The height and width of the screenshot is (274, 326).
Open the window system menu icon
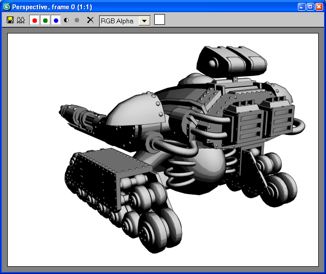(x=7, y=7)
